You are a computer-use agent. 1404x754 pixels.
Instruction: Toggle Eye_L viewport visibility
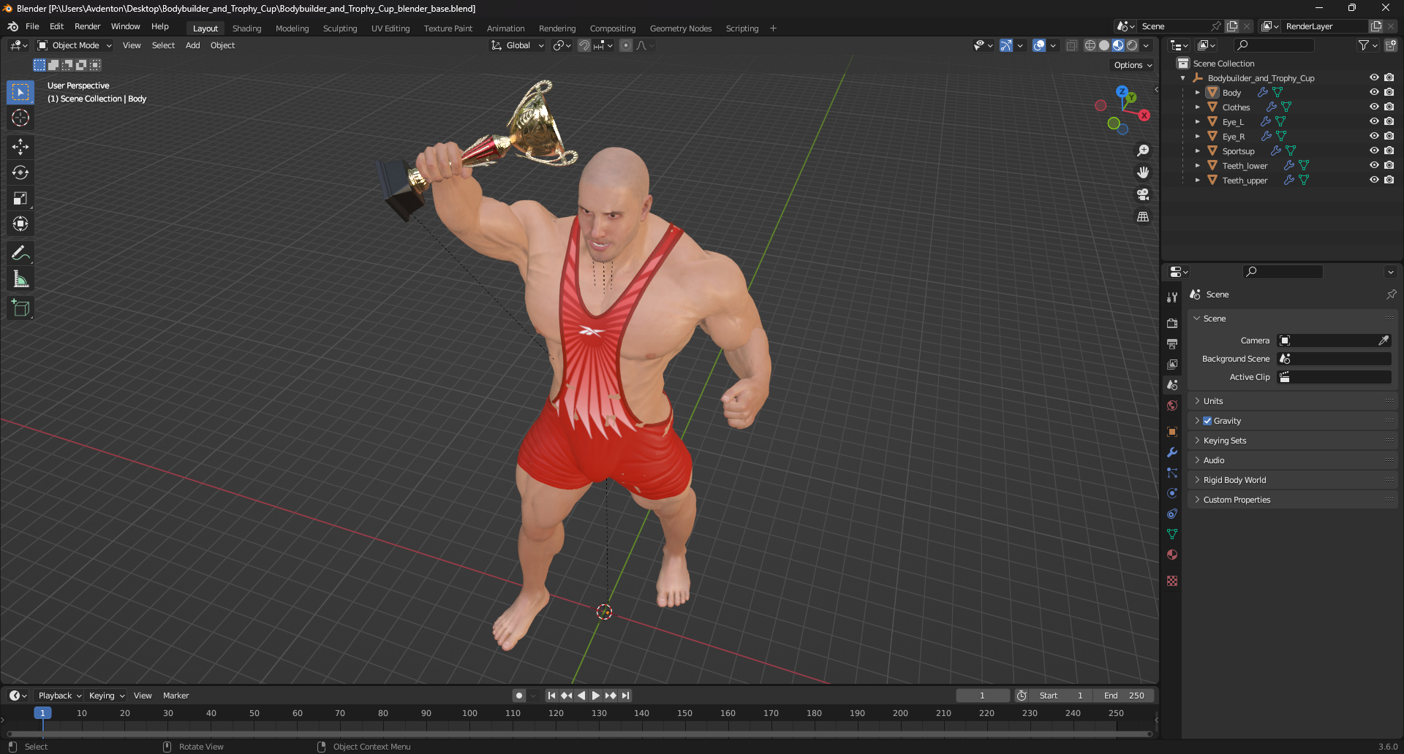1374,121
